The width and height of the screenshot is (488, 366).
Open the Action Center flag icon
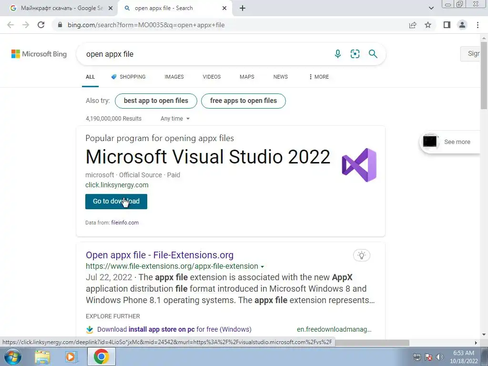click(x=428, y=357)
